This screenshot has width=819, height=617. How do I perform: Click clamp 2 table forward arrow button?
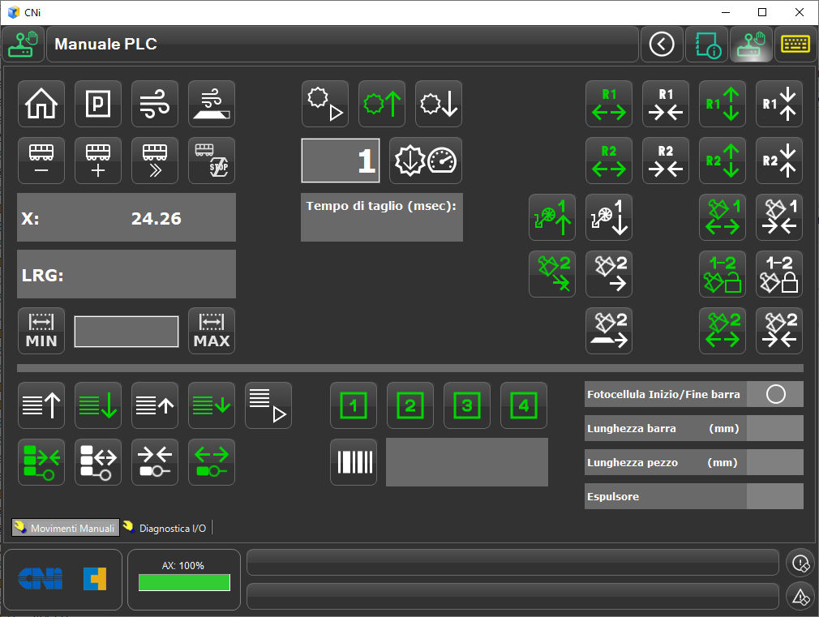(609, 332)
